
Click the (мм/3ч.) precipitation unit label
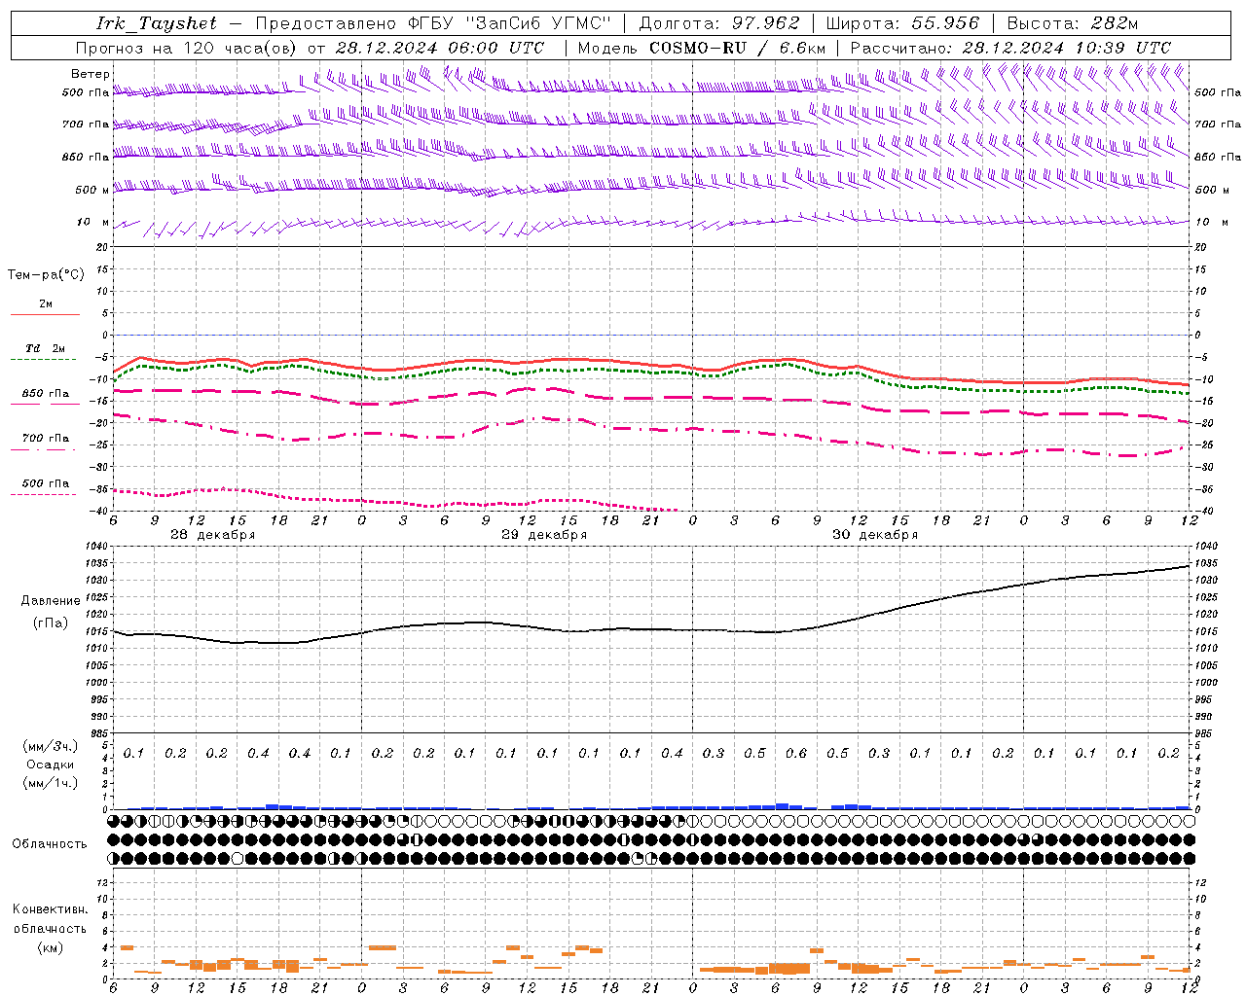pyautogui.click(x=51, y=746)
